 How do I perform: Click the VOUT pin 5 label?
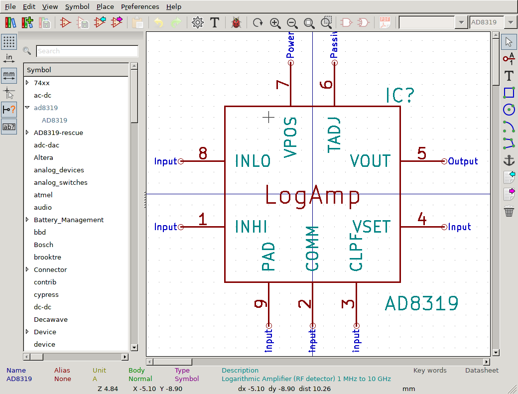(370, 161)
